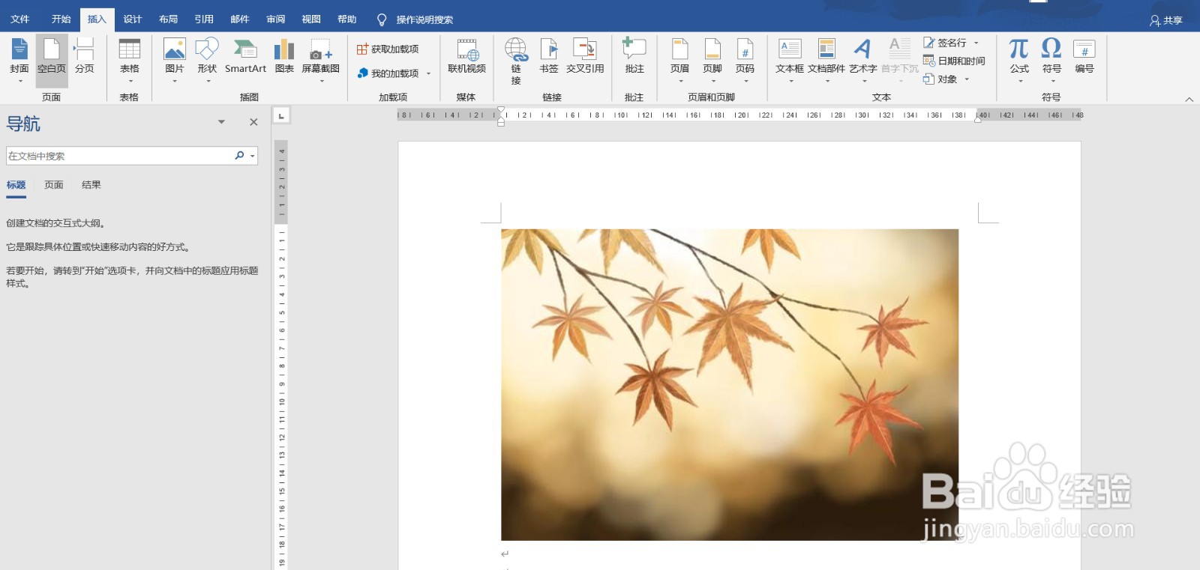
Task: Insert a cross-reference (交叉引用)
Action: (x=585, y=56)
